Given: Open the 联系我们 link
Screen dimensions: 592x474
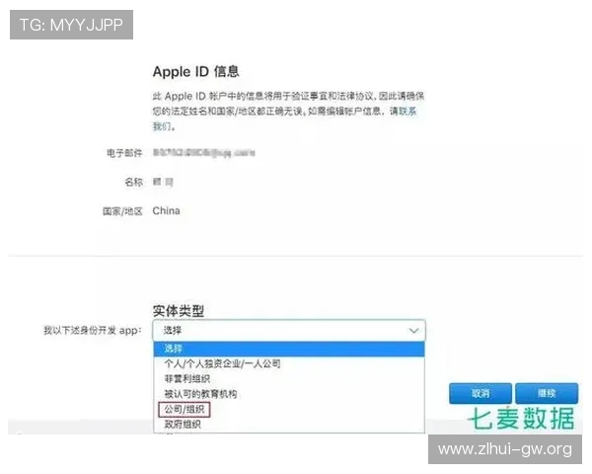Looking at the screenshot, I should [x=407, y=112].
